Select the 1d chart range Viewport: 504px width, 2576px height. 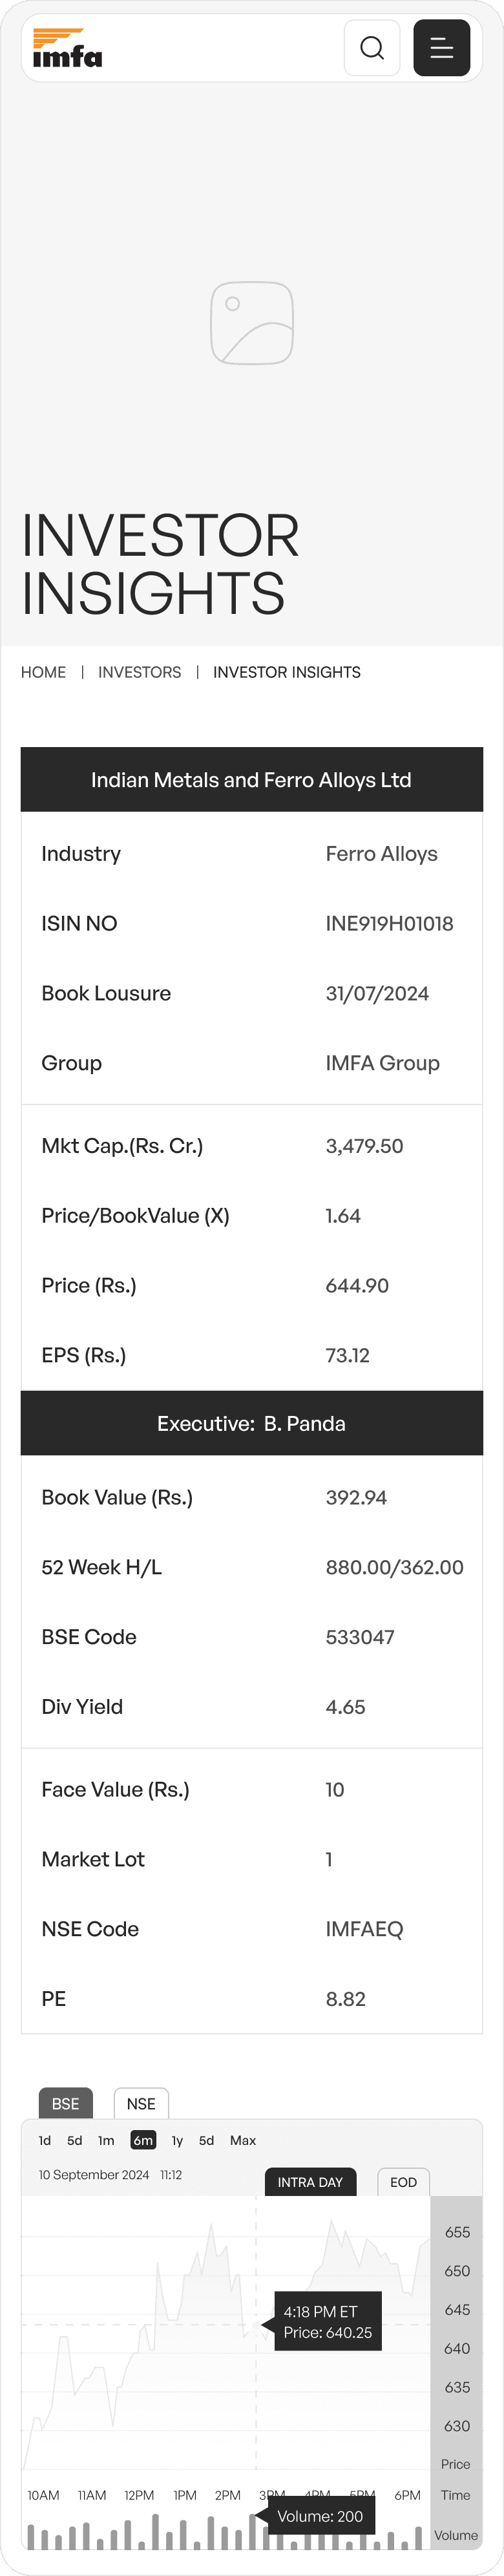tap(45, 2141)
